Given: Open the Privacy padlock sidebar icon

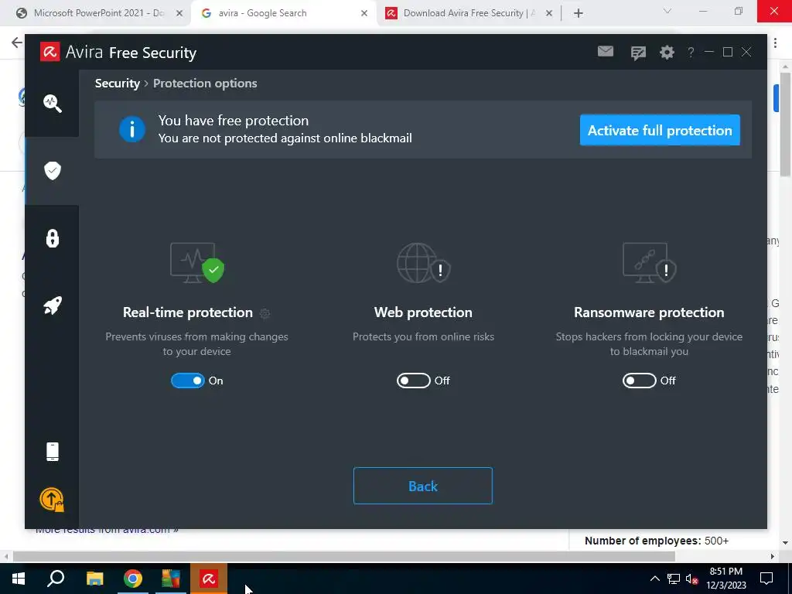Looking at the screenshot, I should (53, 238).
